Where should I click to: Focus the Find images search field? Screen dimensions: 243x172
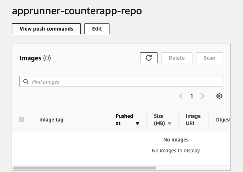point(121,81)
